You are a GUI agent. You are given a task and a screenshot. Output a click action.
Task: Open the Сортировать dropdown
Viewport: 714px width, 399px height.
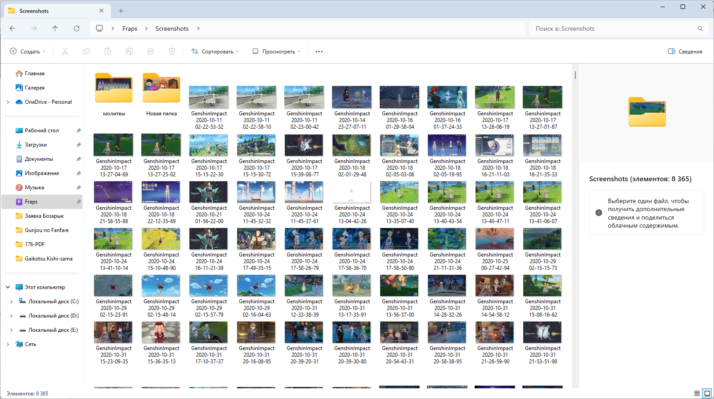click(215, 52)
